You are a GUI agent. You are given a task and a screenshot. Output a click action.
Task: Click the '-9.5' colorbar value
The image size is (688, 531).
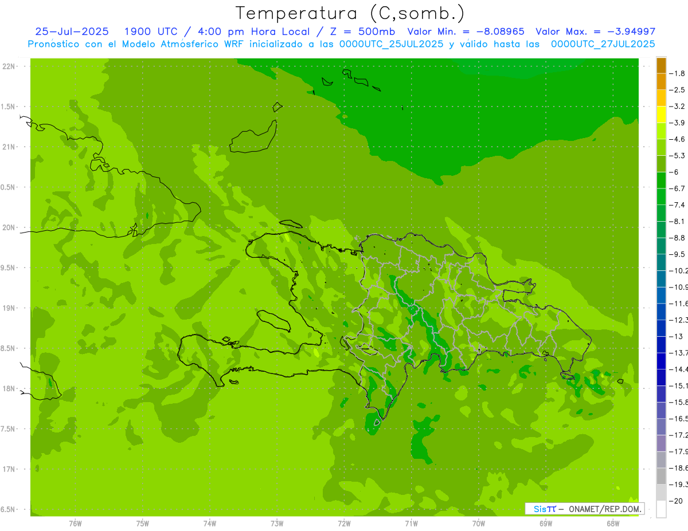point(678,254)
